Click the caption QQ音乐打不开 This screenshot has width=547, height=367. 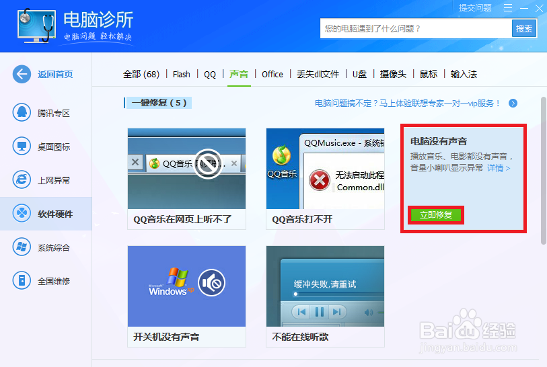(302, 219)
